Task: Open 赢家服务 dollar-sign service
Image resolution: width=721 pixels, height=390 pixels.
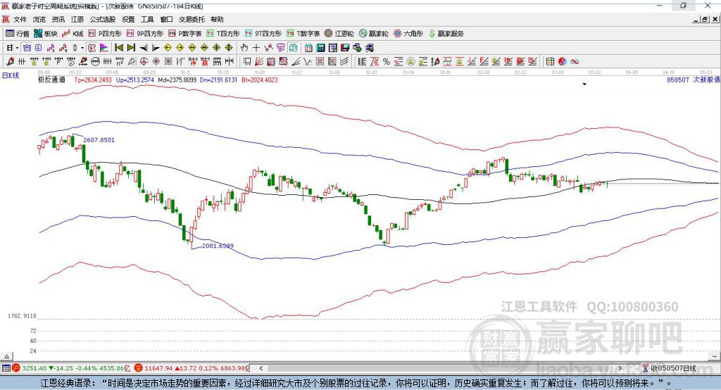Action: [446, 34]
